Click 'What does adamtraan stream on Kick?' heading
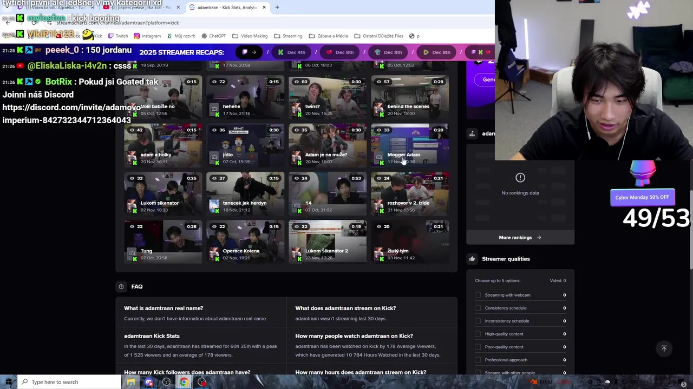Screen dimensions: 693x389 (345, 308)
